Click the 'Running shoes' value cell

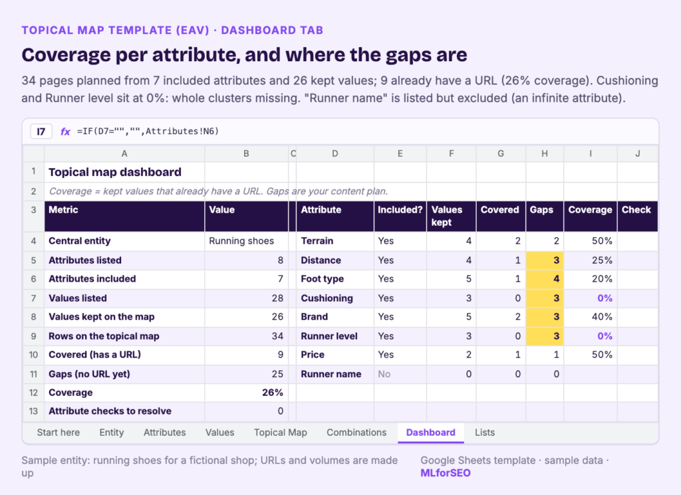click(246, 241)
